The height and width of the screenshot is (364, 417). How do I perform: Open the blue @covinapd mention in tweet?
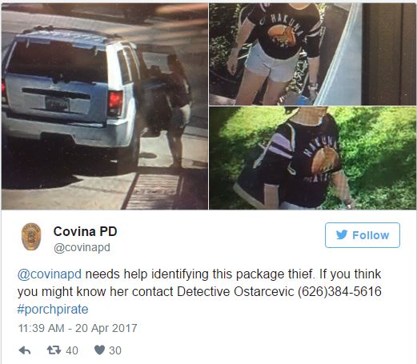[x=50, y=274]
